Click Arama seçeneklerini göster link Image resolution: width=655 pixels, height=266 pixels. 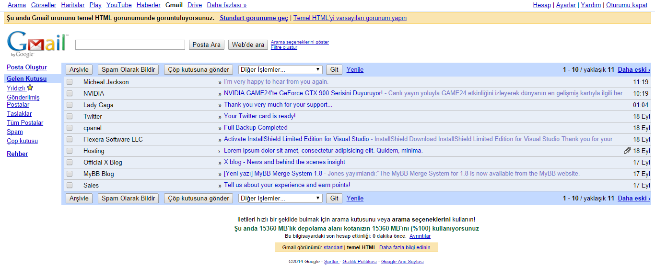tap(300, 42)
